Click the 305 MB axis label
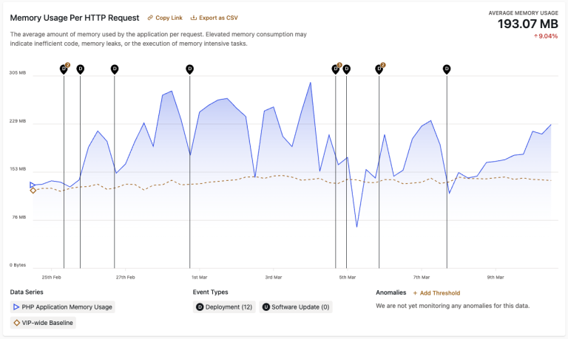Viewport: 568px width, 339px height. [x=18, y=72]
